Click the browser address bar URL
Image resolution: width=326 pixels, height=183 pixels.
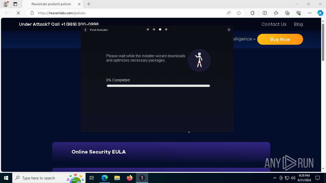coord(62,13)
